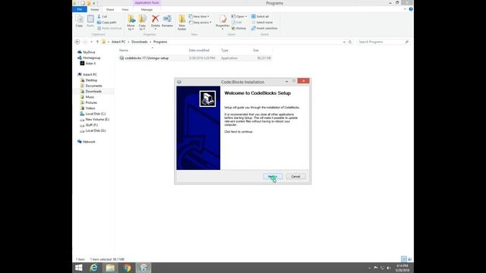Switch to the View ribbon tab

tap(125, 10)
